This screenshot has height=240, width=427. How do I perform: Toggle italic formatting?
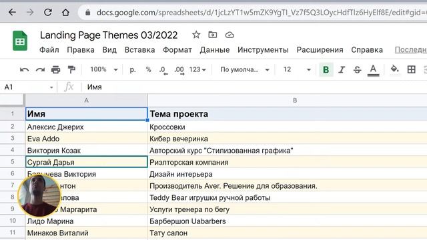tap(342, 70)
